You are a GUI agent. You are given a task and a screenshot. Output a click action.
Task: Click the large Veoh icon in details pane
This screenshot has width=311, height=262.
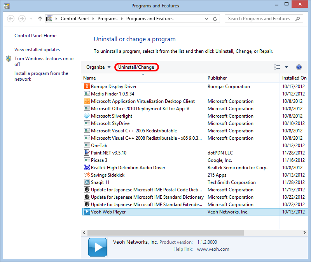[98, 247]
